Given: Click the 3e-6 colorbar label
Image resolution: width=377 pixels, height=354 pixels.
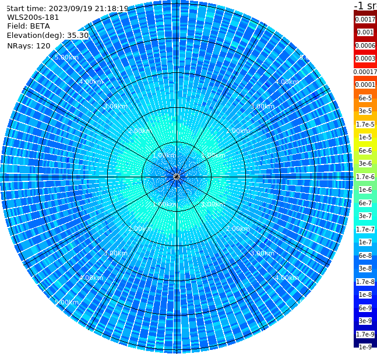Looking at the screenshot, I should point(365,163).
